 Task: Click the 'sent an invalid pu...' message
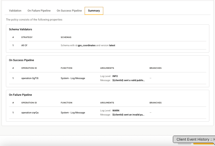[x=128, y=115]
